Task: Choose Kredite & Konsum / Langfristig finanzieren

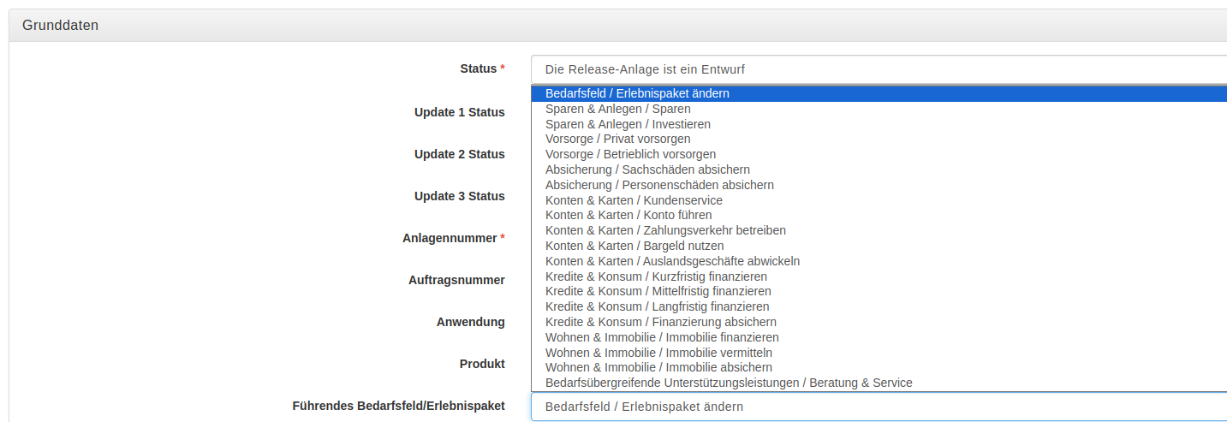Action: coord(879,306)
